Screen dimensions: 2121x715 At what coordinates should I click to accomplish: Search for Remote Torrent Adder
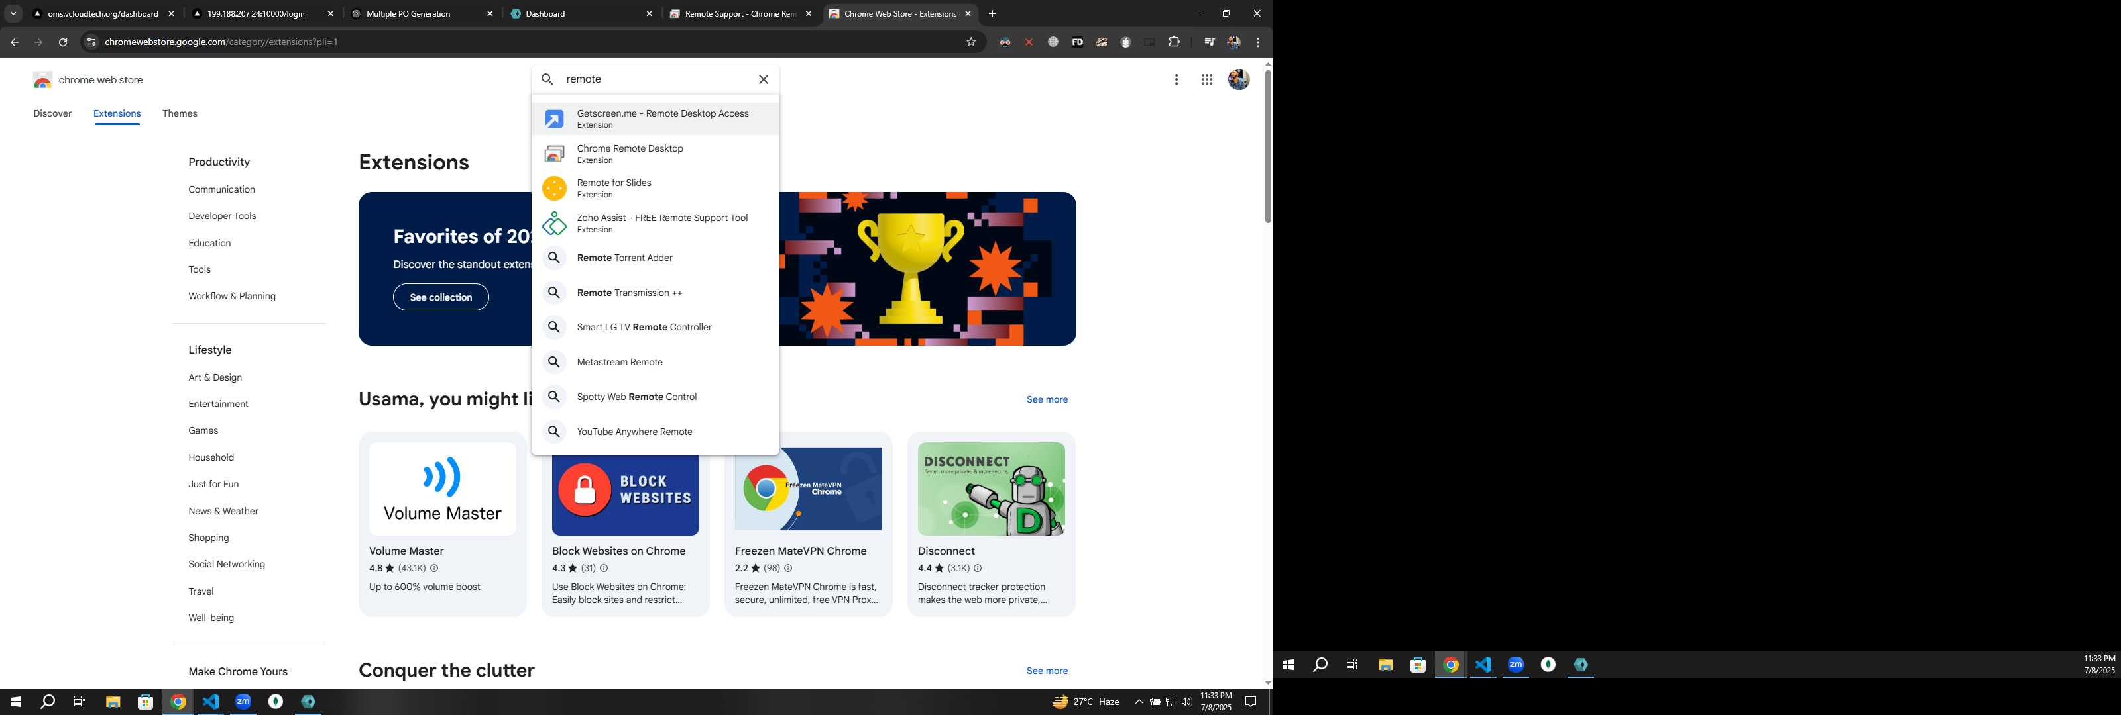(x=656, y=258)
